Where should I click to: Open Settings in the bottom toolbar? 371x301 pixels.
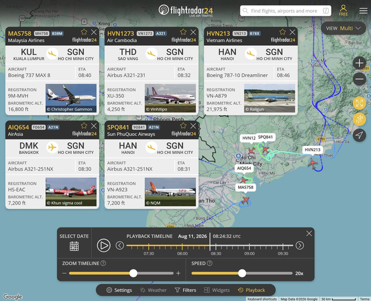(119, 290)
